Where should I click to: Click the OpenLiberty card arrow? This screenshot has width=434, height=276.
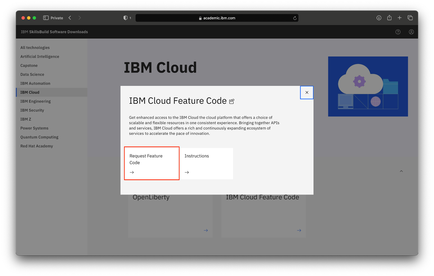206,231
